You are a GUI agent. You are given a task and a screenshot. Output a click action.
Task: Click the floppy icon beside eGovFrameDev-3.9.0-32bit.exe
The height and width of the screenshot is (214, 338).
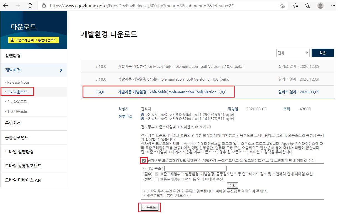click(x=143, y=119)
